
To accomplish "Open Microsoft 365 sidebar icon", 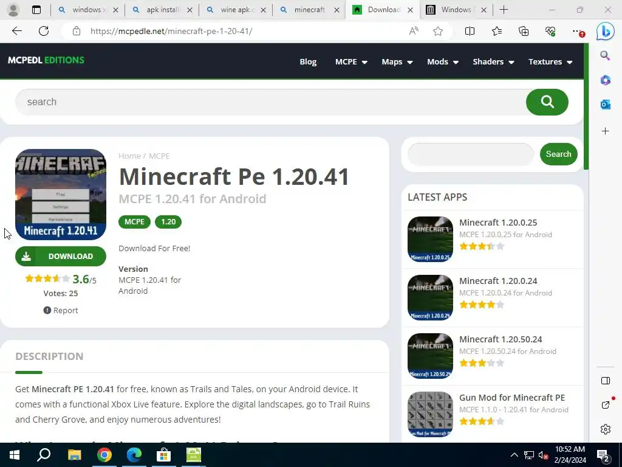I will pyautogui.click(x=605, y=80).
